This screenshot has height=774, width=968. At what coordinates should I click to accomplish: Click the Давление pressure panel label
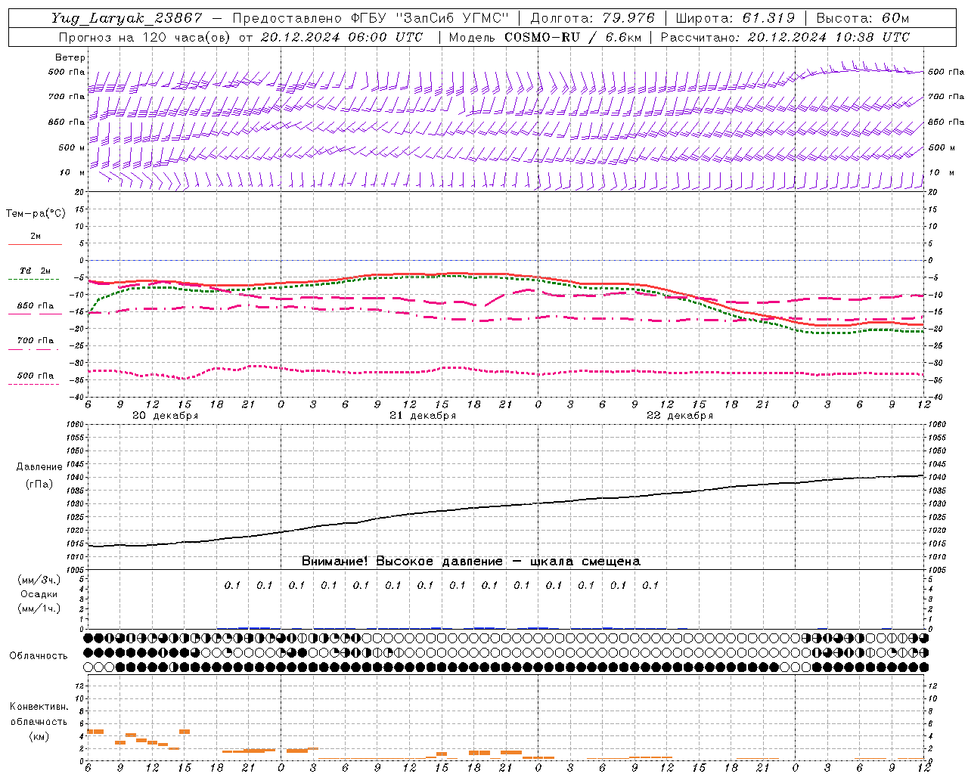coord(39,467)
